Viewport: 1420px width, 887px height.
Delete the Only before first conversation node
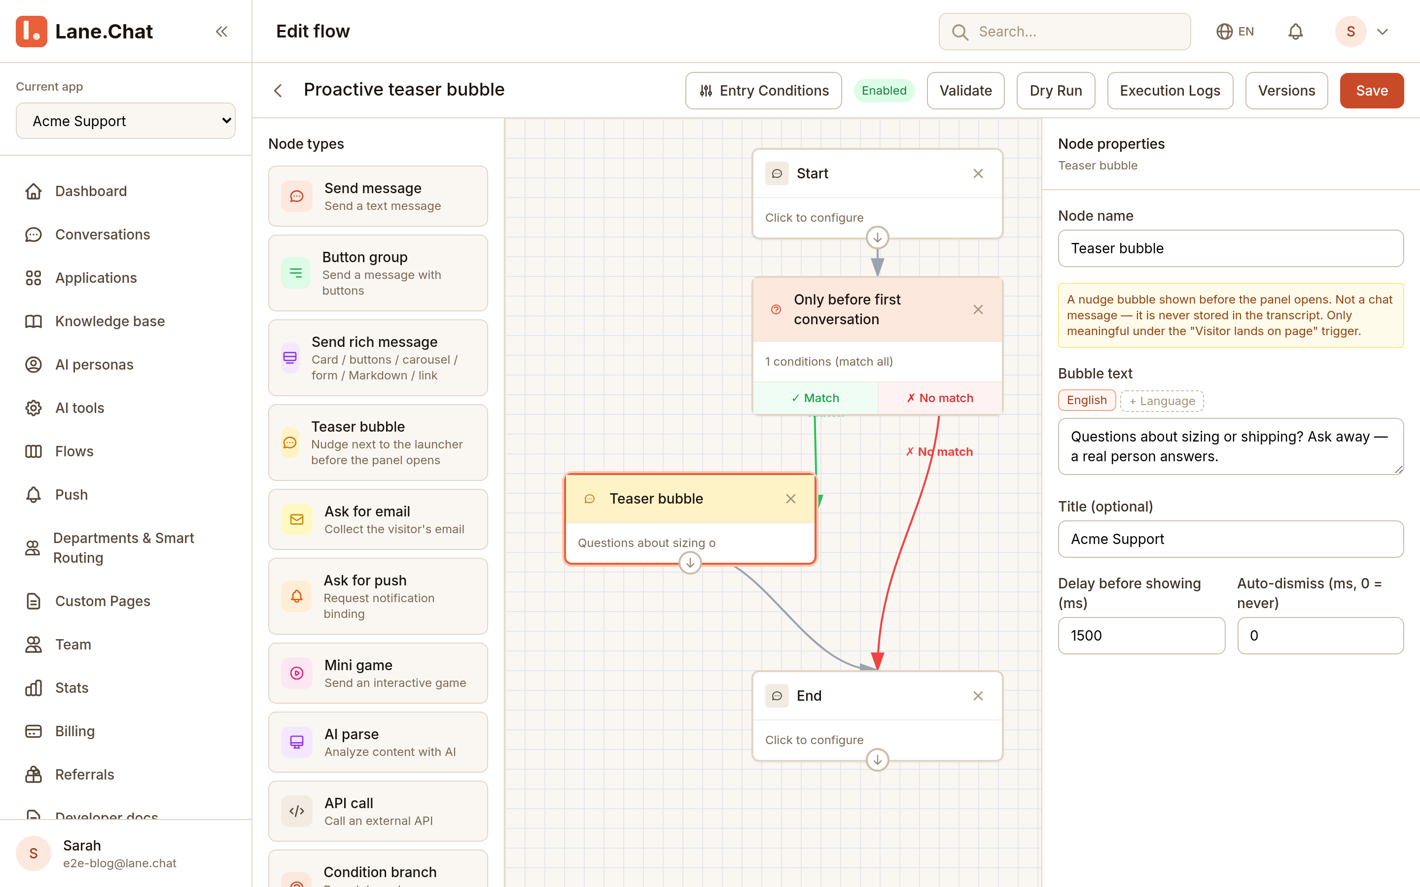[978, 310]
